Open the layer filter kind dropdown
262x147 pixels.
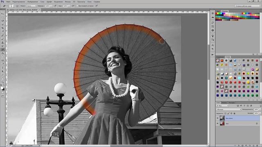[222, 106]
